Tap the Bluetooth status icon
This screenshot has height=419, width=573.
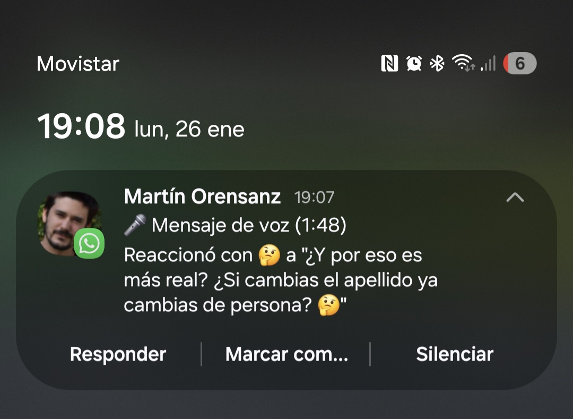point(437,64)
